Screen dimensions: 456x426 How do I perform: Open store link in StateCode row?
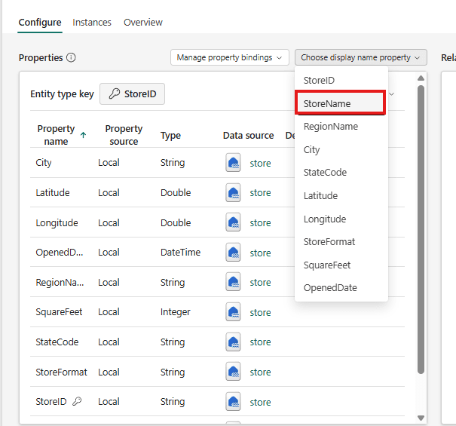[x=260, y=342]
